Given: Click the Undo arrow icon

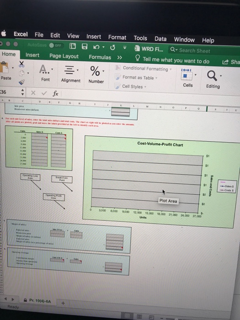Looking at the screenshot, I should pyautogui.click(x=96, y=47).
